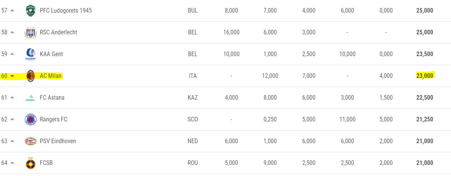Open the PFC Ludogorets 1945 team link

coord(65,11)
